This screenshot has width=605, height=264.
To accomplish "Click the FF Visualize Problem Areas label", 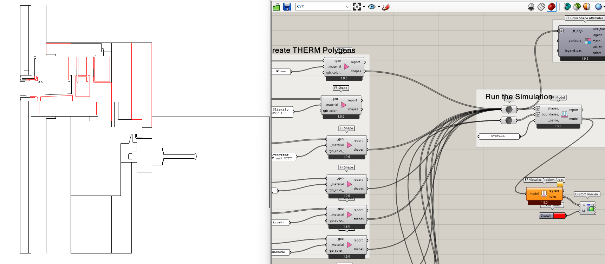I will 544,180.
